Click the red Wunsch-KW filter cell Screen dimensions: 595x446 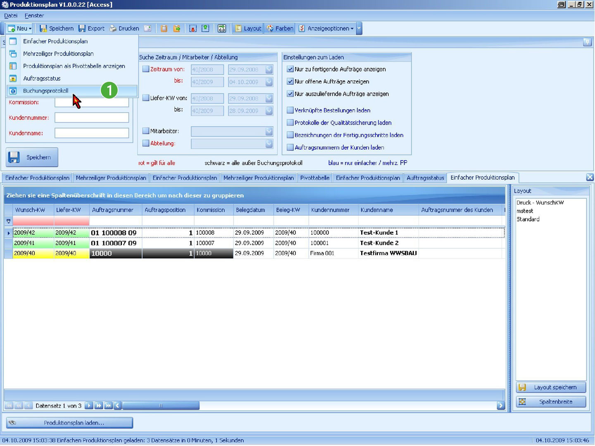point(33,221)
